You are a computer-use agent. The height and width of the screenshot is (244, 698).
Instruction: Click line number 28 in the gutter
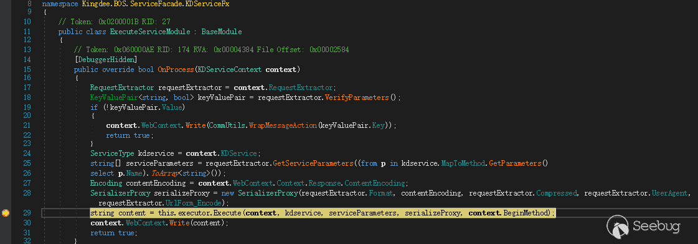click(27, 194)
